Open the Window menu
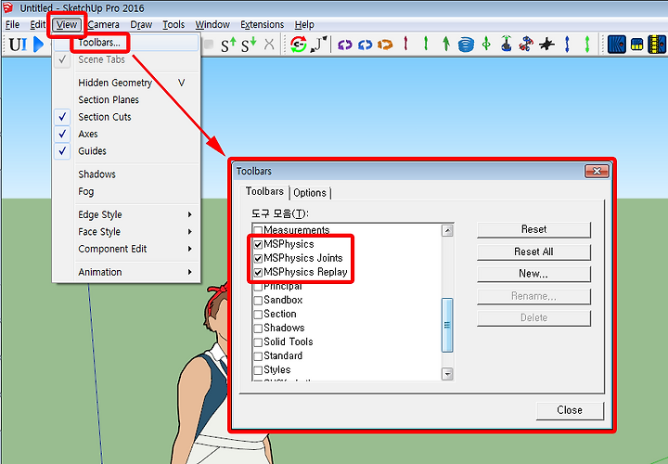The image size is (668, 464). point(212,25)
